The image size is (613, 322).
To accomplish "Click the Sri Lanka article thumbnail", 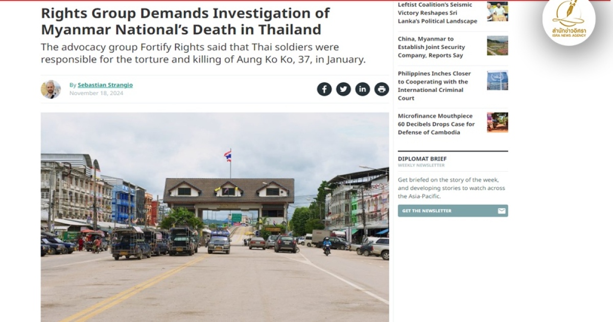I will (497, 12).
